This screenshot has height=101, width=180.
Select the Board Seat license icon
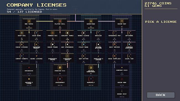122,91
